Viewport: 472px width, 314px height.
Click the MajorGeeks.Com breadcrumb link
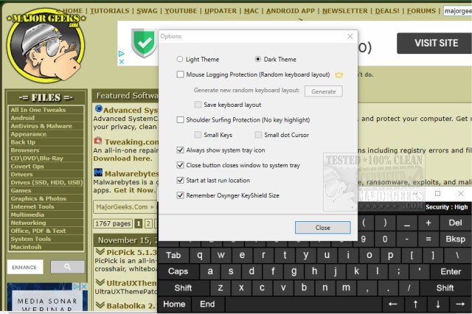pyautogui.click(x=122, y=207)
